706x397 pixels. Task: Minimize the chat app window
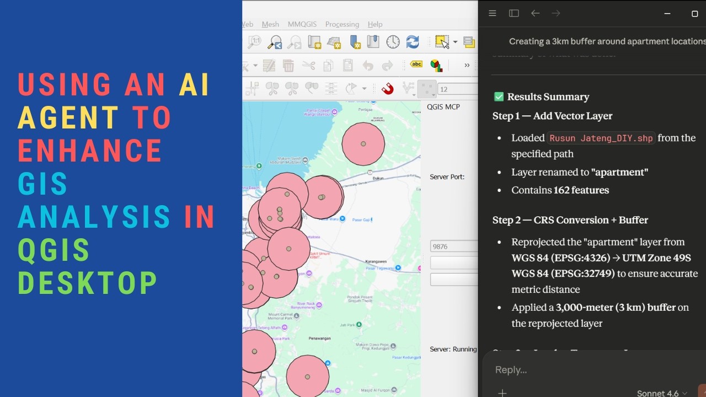pyautogui.click(x=667, y=13)
